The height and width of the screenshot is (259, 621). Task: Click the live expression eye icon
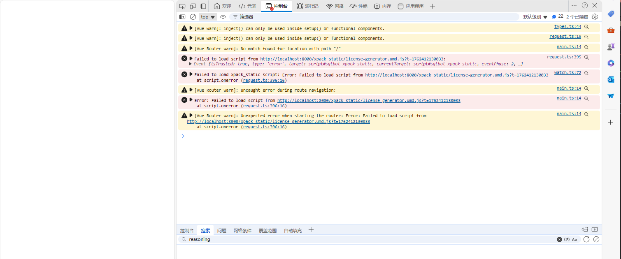point(223,17)
